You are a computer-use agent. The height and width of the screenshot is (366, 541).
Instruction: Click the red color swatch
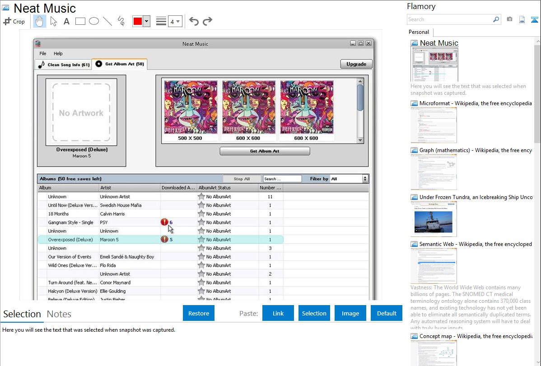pos(138,21)
